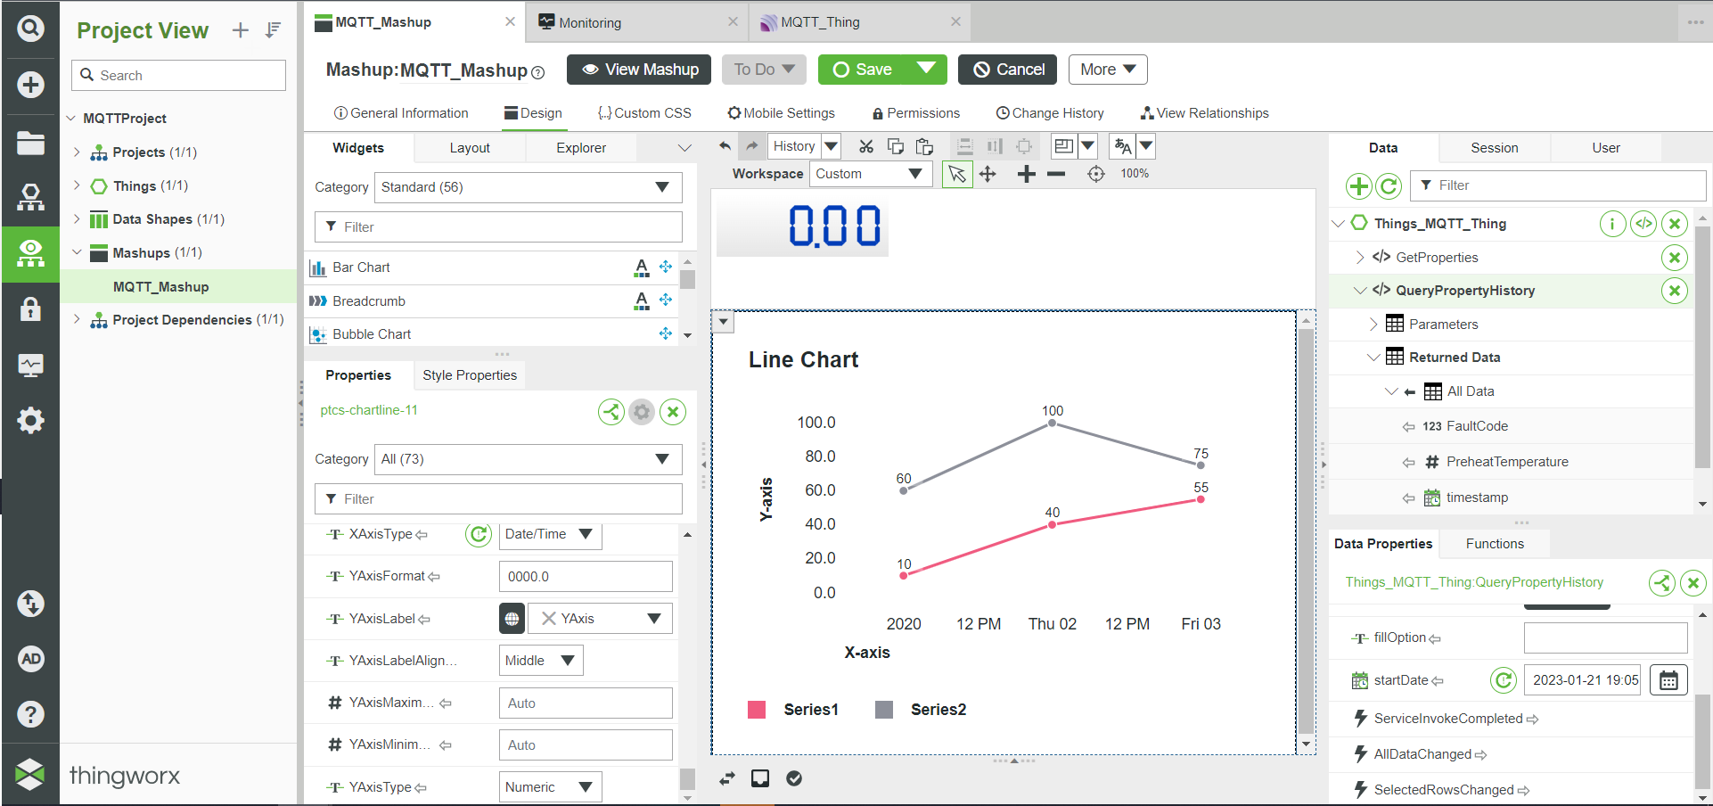Switch to the Style Properties tab

469,374
